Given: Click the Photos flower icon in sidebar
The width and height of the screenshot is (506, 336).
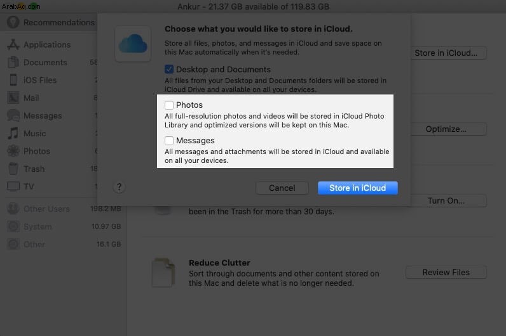Looking at the screenshot, I should tap(13, 151).
